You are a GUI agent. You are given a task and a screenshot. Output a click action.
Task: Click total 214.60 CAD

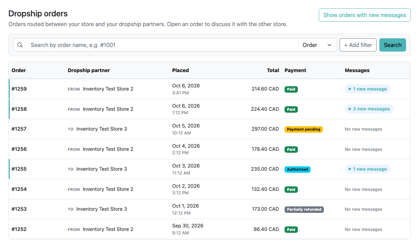[265, 89]
